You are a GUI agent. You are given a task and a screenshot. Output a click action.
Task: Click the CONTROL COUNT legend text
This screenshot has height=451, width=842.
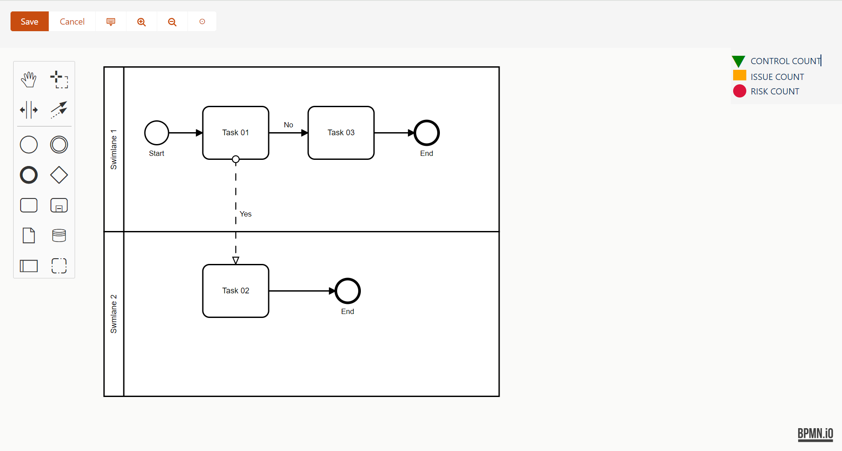pos(785,61)
